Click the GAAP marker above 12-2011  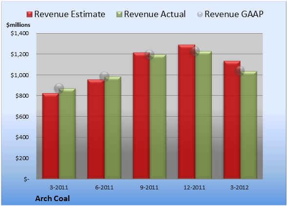click(195, 51)
